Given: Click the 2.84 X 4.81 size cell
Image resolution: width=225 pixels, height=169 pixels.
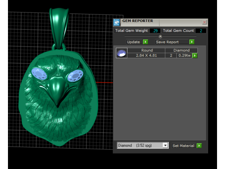Looking at the screenshot, I should [x=146, y=55].
